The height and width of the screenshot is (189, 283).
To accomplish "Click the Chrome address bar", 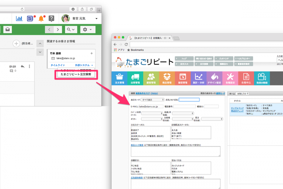I will click(x=206, y=45).
